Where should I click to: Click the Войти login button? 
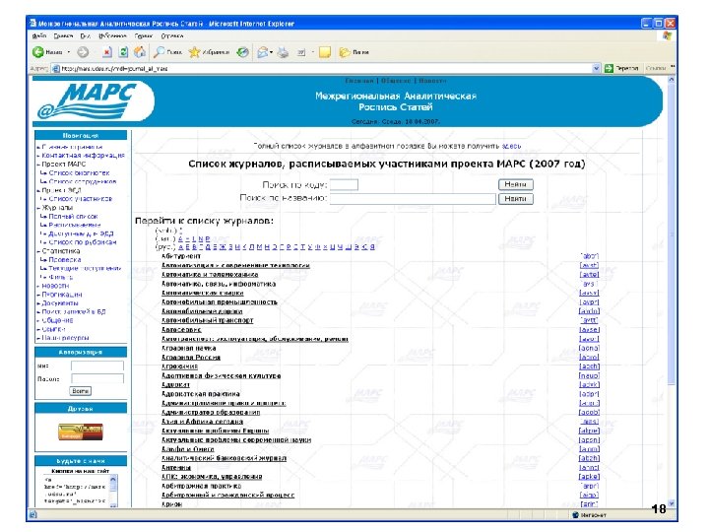click(80, 391)
